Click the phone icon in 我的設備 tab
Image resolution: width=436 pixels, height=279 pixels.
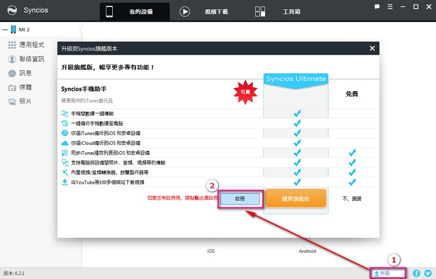pyautogui.click(x=109, y=12)
